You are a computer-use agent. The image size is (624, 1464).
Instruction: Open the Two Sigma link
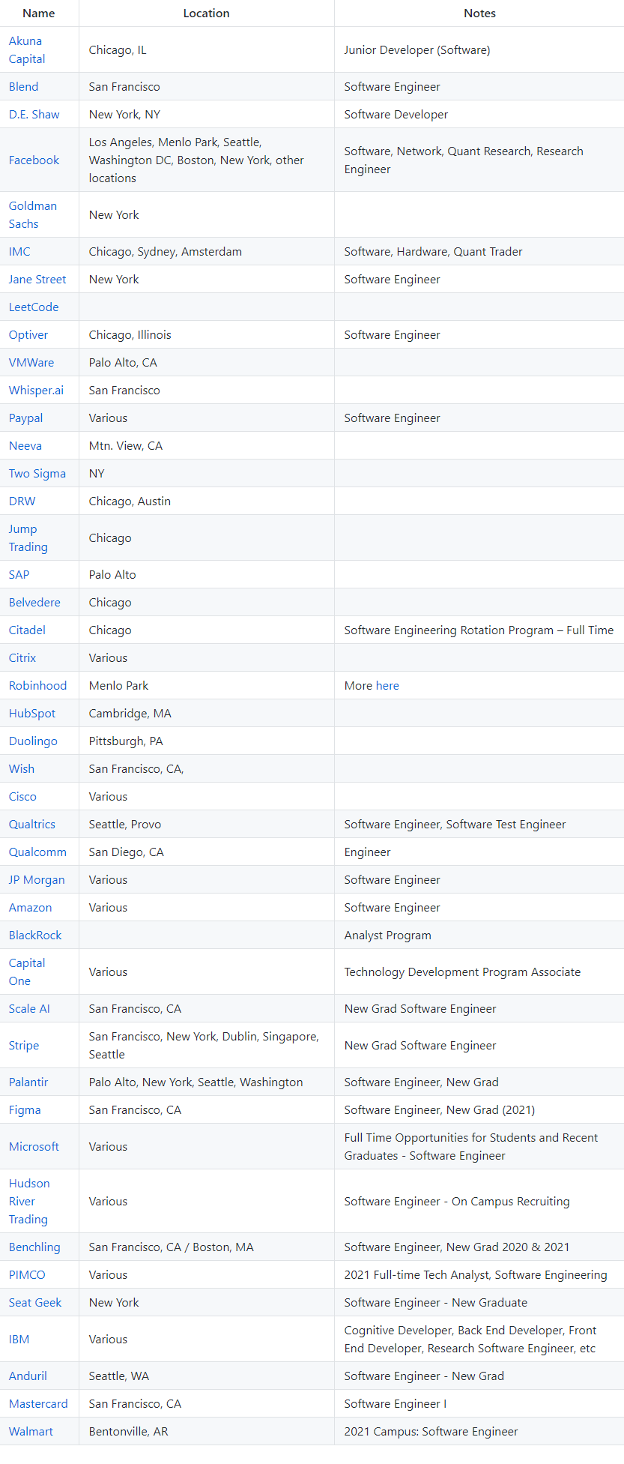37,474
